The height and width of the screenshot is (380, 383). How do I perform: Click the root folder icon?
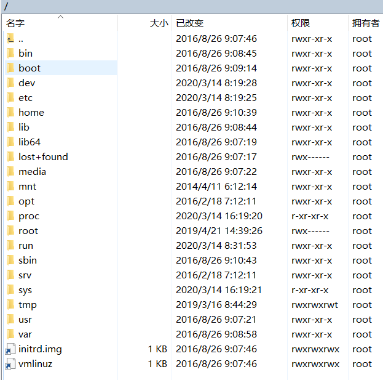point(10,231)
